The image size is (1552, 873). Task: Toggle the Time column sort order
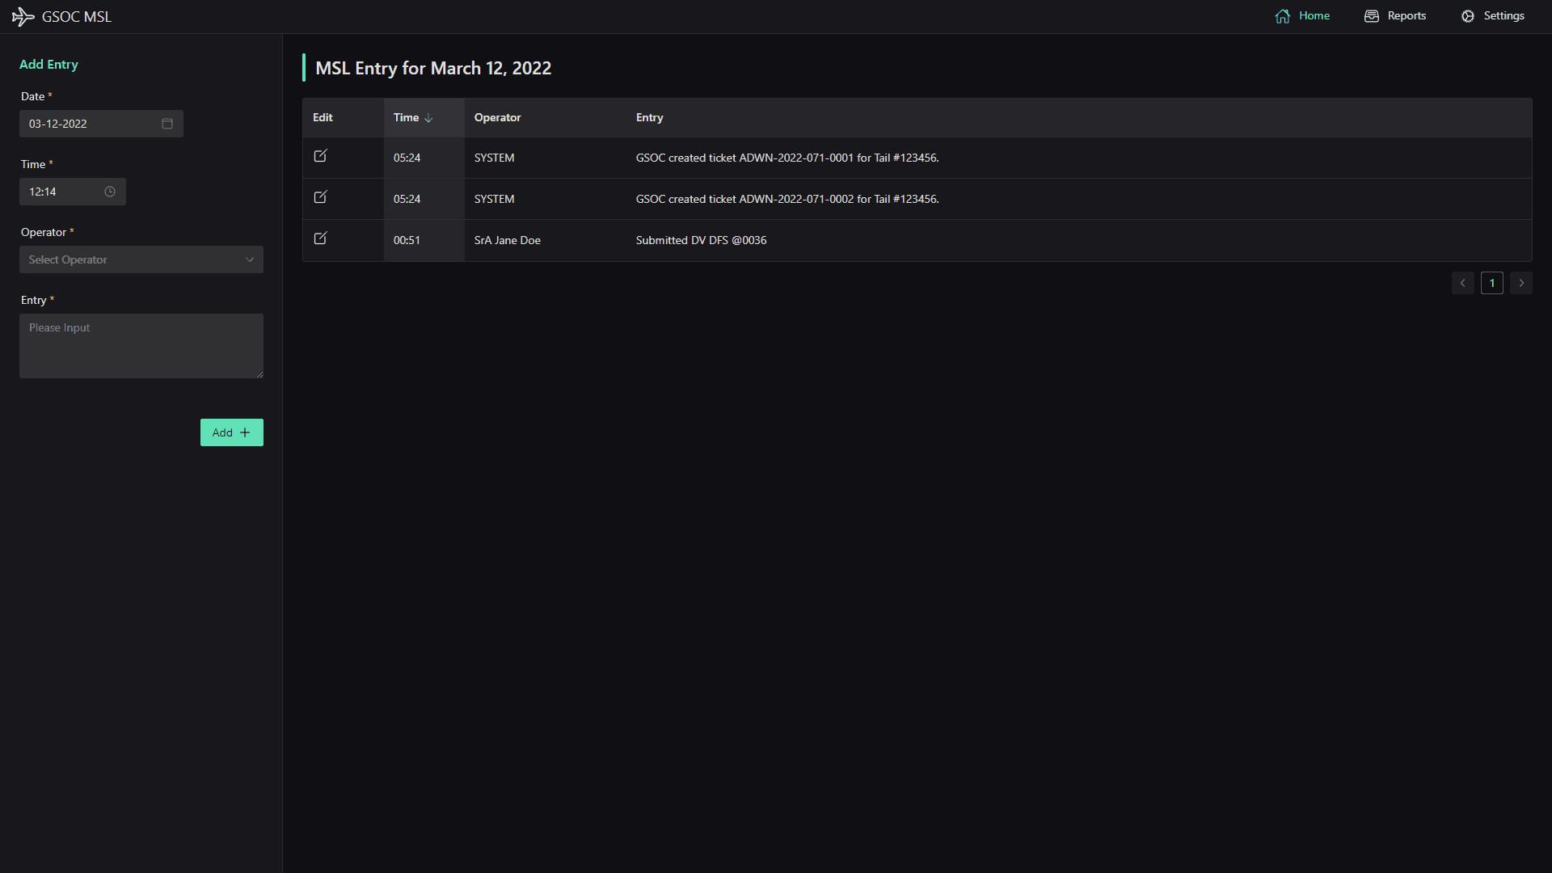(427, 118)
